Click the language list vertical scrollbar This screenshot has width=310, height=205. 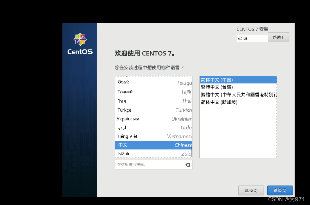191,151
